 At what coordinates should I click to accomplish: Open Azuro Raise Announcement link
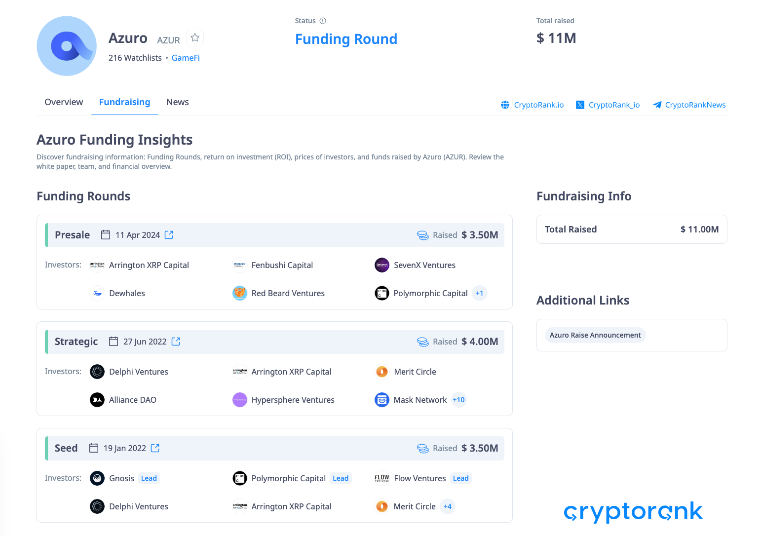click(595, 335)
